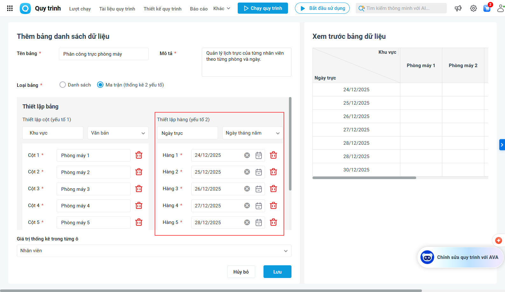Screen dimensions: 505x292
Task: Go to Thiết kế quy trình tab
Action: pyautogui.click(x=162, y=9)
